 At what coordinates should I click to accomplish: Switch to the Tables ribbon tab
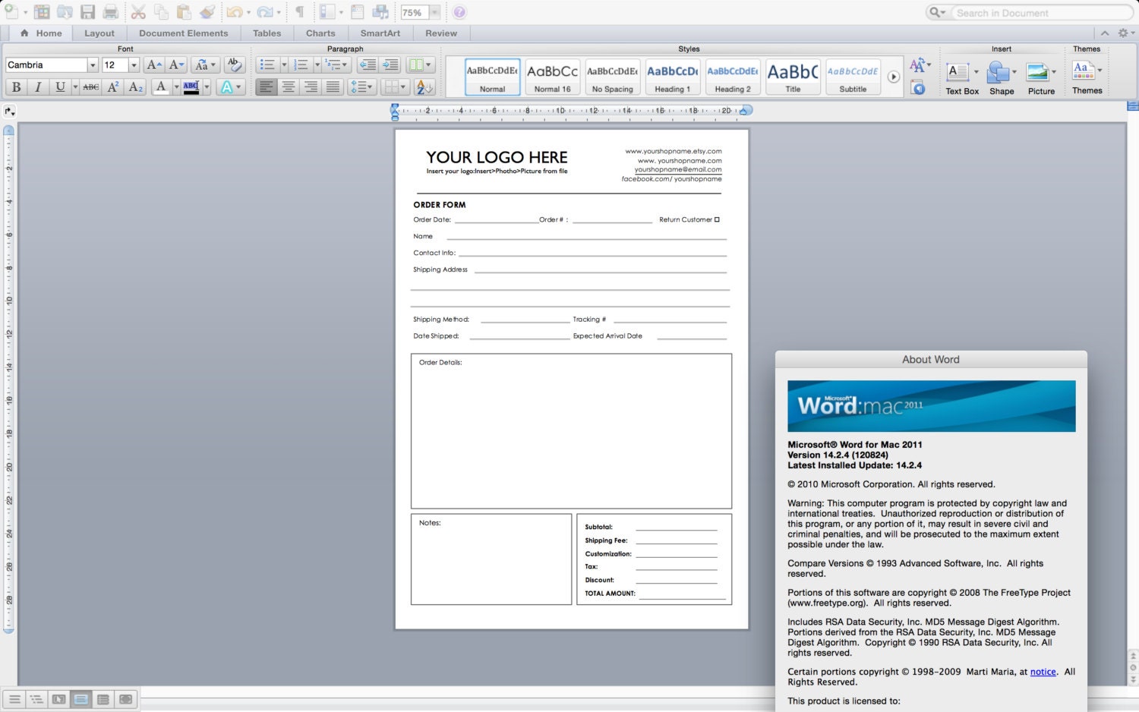coord(267,33)
